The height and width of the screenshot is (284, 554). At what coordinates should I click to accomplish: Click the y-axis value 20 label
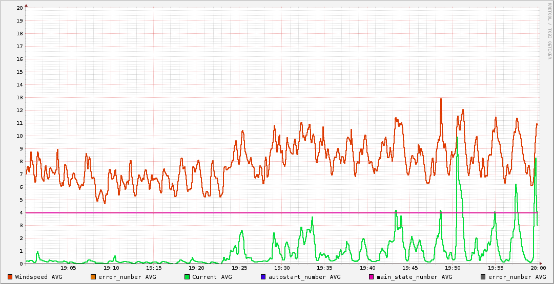tap(19, 8)
